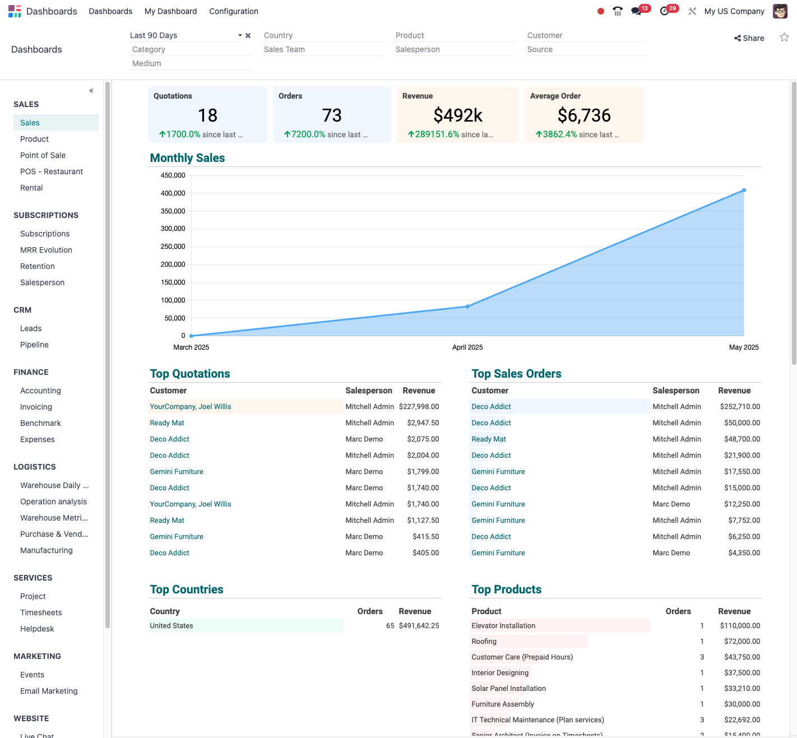This screenshot has width=797, height=738.
Task: Open Email Marketing dashboard
Action: click(x=56, y=691)
